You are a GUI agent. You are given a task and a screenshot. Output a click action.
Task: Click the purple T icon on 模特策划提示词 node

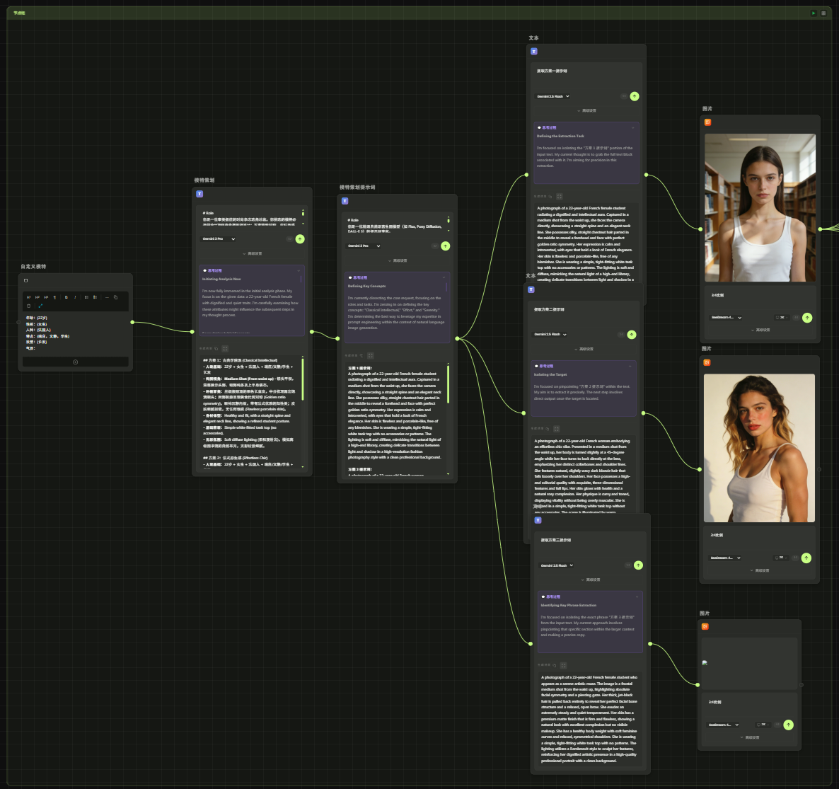[345, 202]
